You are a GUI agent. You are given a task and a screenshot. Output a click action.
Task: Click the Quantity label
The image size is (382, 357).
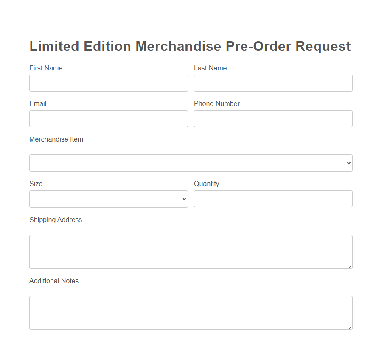(x=207, y=184)
